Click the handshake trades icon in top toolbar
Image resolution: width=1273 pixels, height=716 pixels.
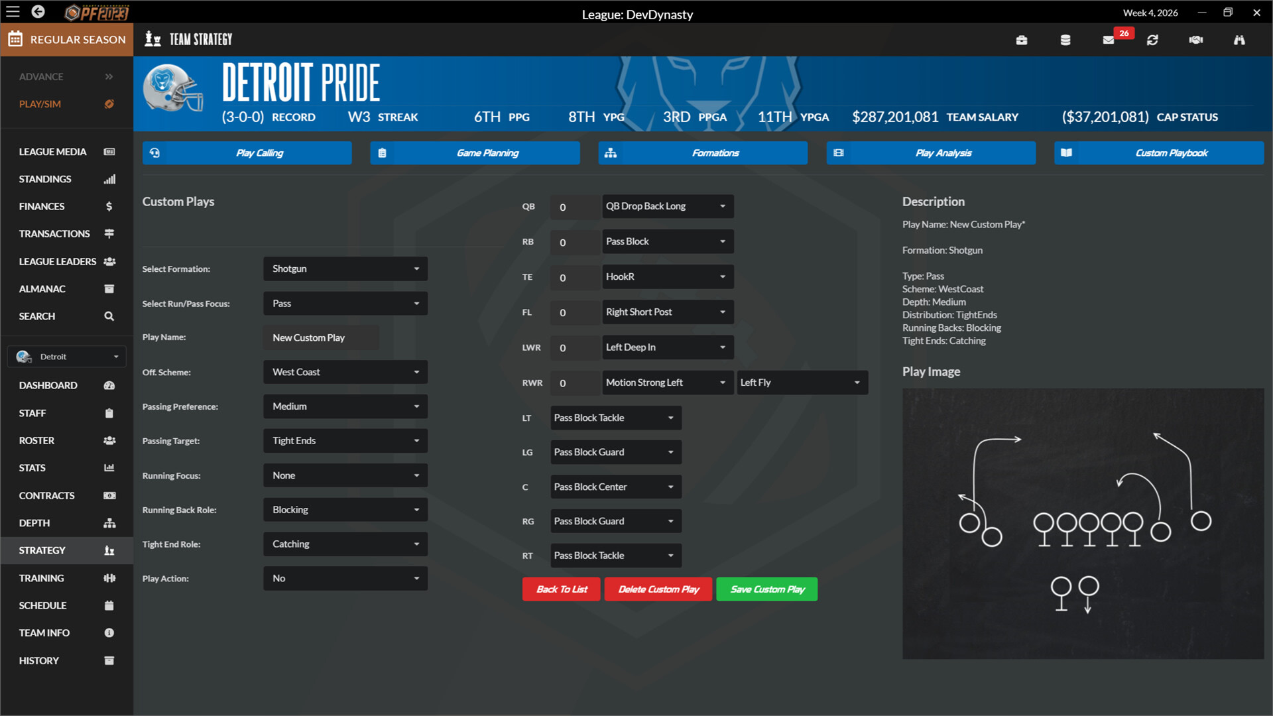coord(1195,40)
